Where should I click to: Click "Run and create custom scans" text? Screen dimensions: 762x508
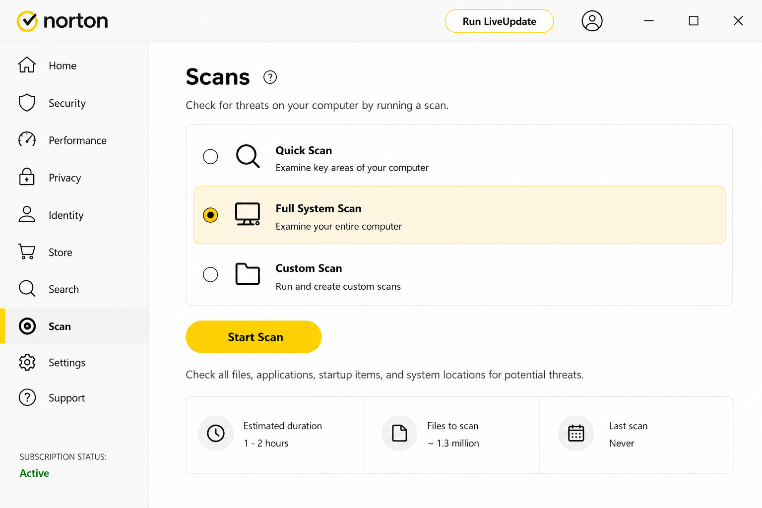pos(338,286)
